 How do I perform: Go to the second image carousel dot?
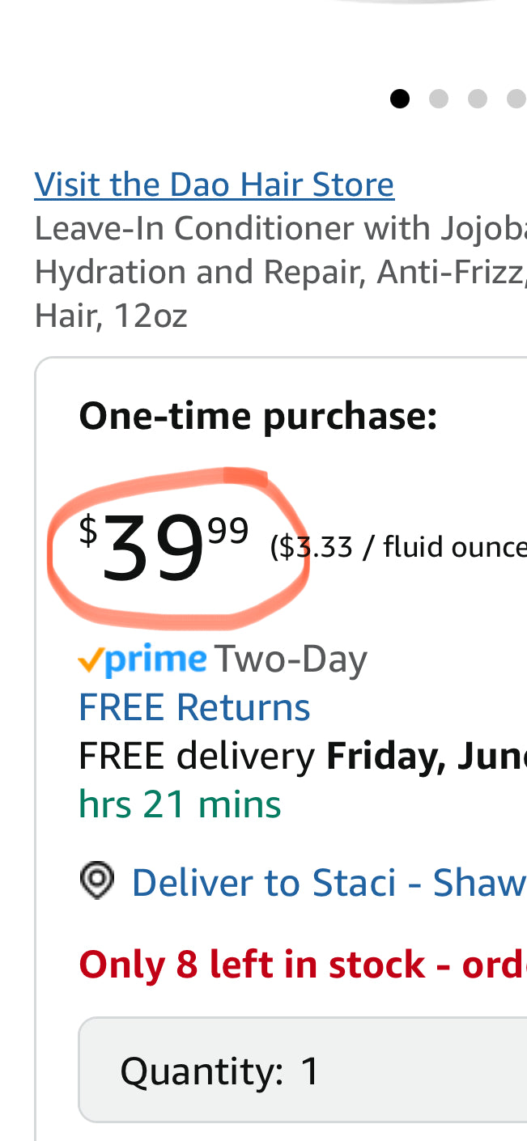439,99
